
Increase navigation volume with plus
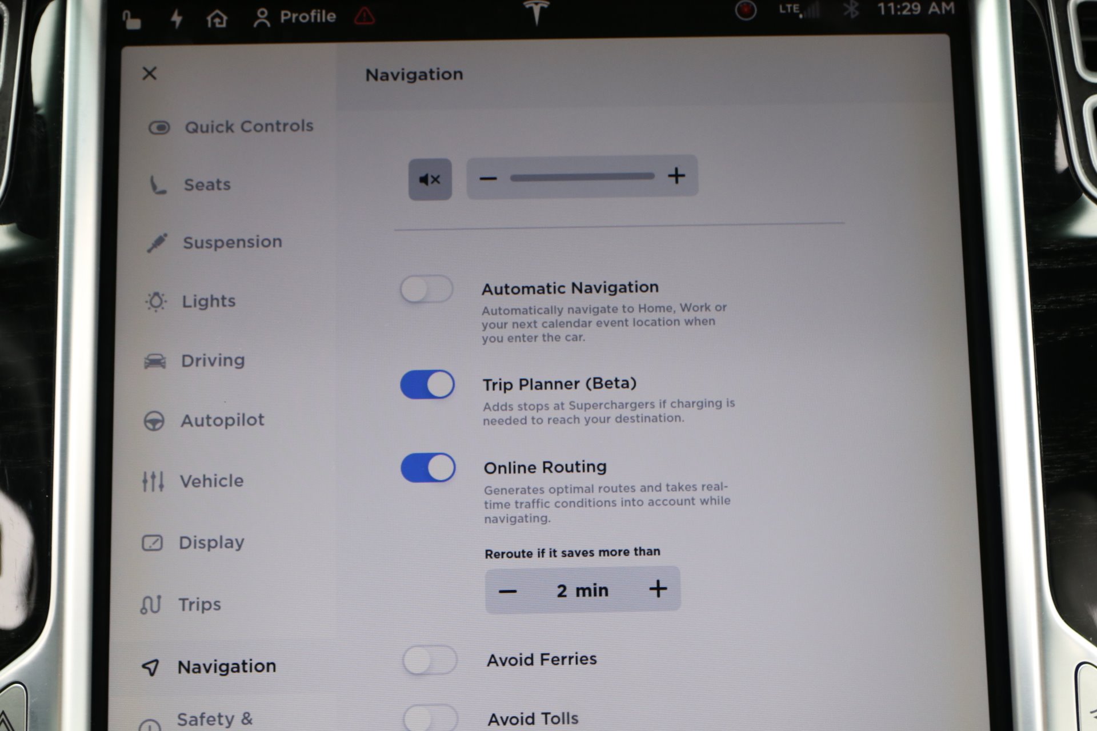point(676,176)
